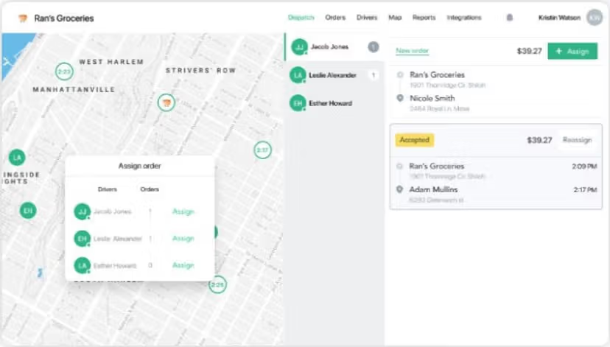610x347 pixels.
Task: Click the blue transit marker on the map
Action: (40, 273)
